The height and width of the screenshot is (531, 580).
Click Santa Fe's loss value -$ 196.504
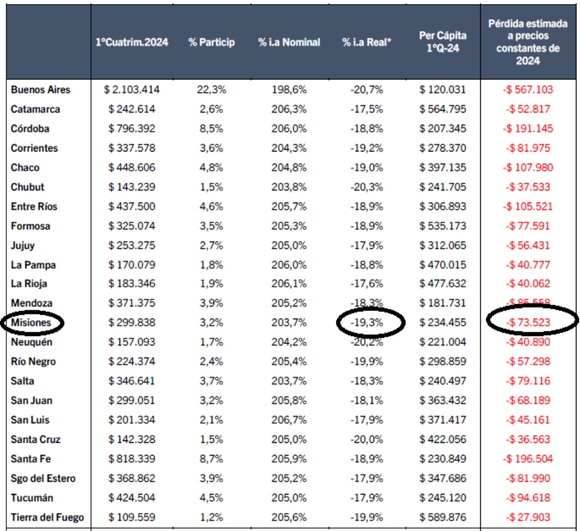(x=528, y=459)
